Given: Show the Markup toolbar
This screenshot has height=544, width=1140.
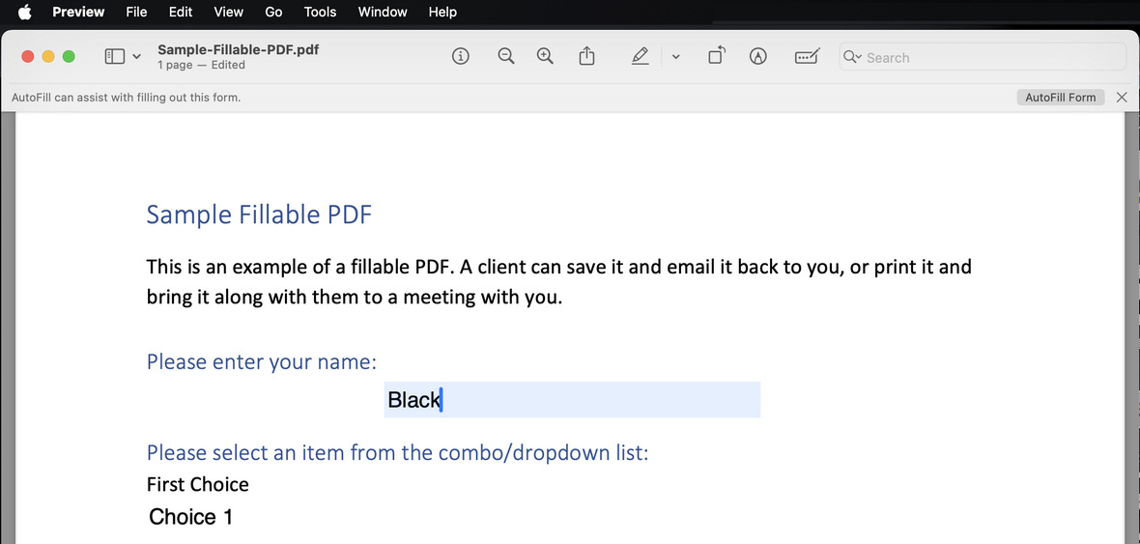Looking at the screenshot, I should click(758, 57).
